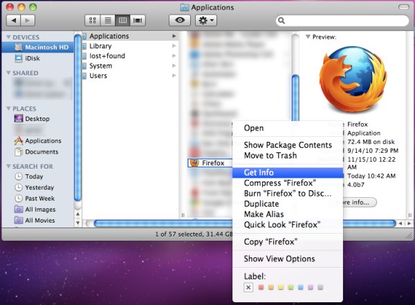Viewport: 415px width, 305px height.
Task: Choose Move to Trash menu item
Action: click(x=271, y=155)
